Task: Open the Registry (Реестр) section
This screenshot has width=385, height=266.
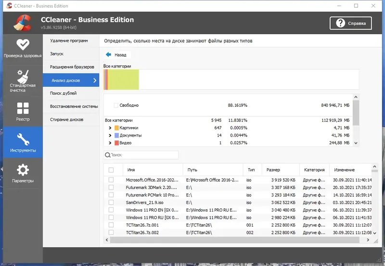Action: [23, 112]
